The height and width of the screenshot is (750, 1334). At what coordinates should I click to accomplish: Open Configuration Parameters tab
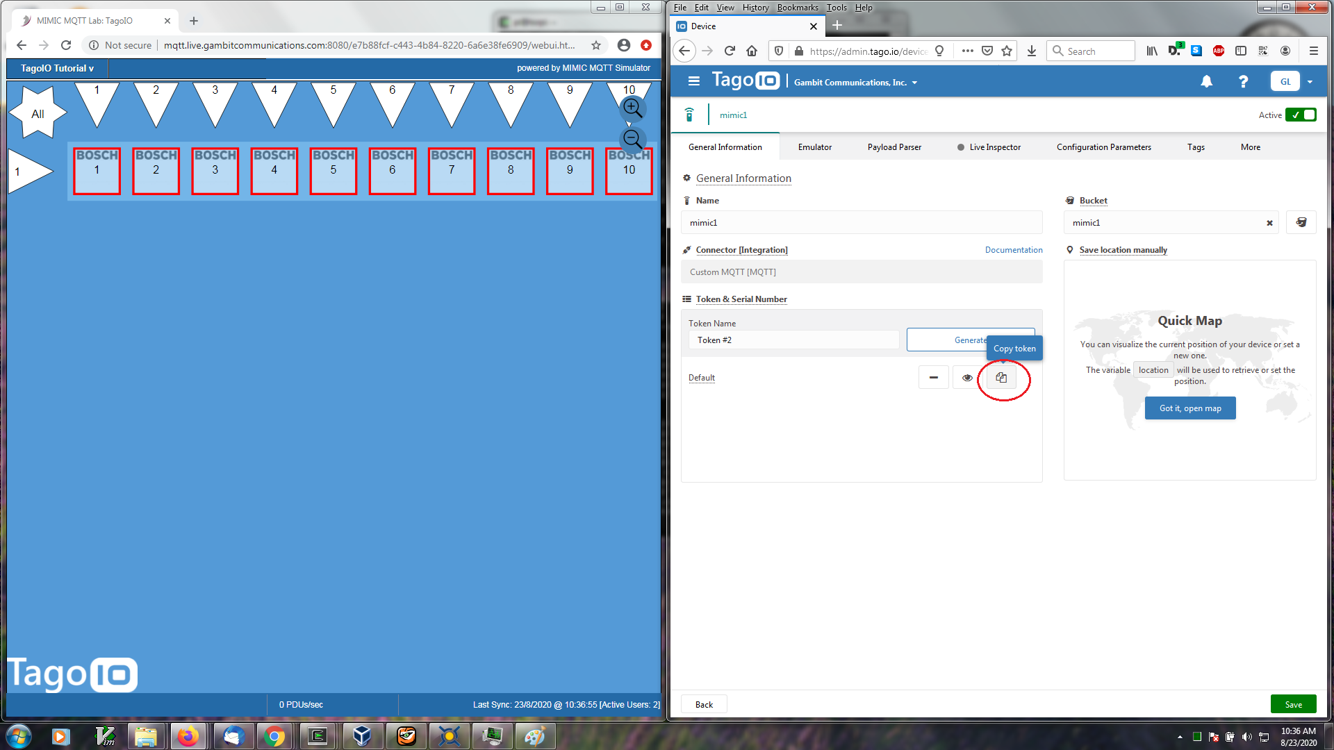(x=1103, y=147)
